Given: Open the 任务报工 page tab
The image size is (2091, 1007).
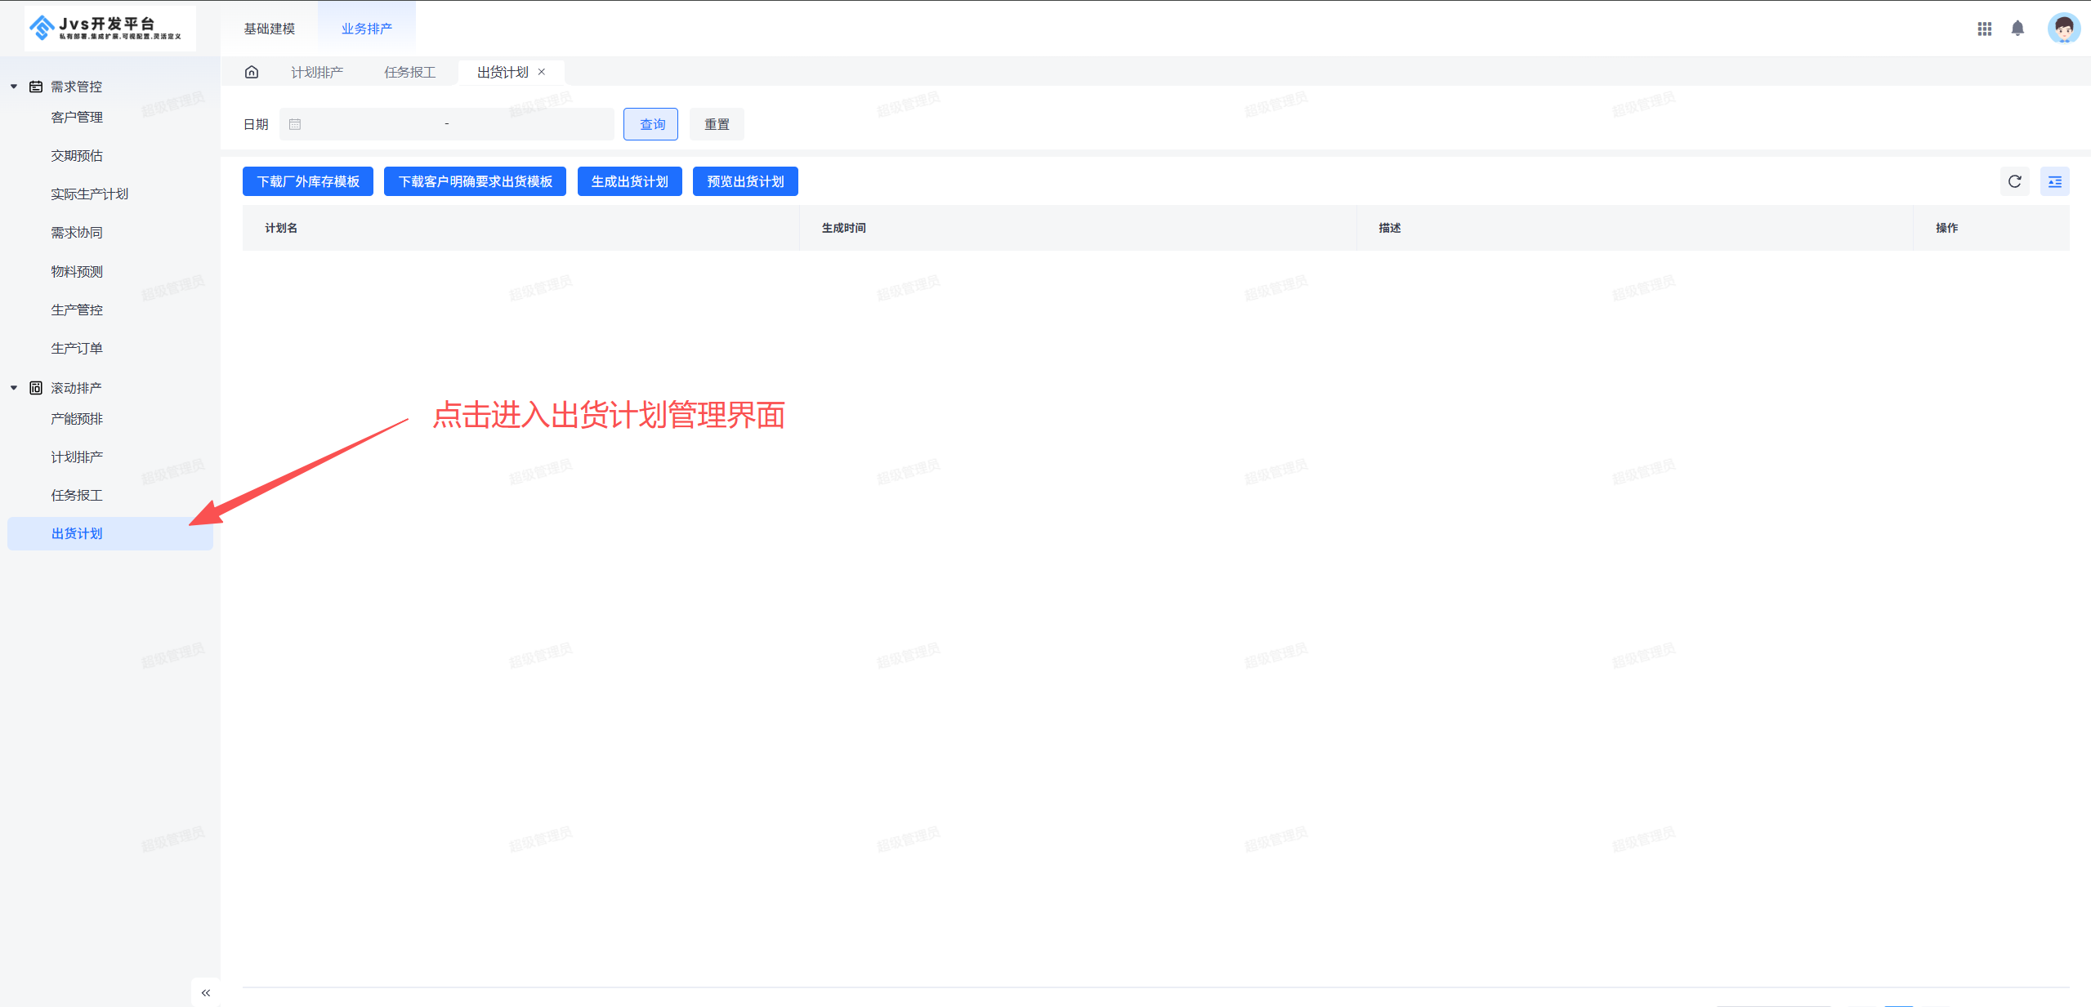Looking at the screenshot, I should coord(409,72).
